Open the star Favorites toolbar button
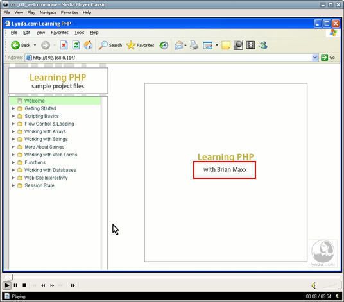 tap(141, 46)
